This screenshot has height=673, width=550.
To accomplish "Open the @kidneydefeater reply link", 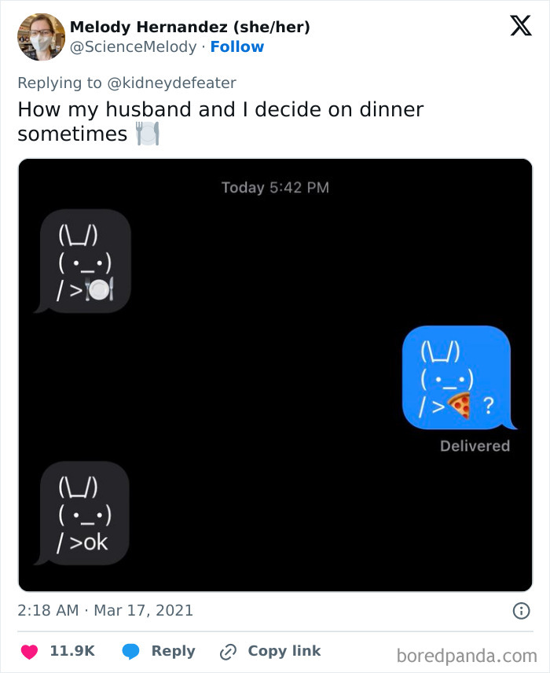I will coord(178,83).
